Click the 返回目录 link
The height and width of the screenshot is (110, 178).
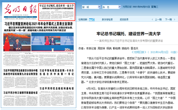(124, 19)
